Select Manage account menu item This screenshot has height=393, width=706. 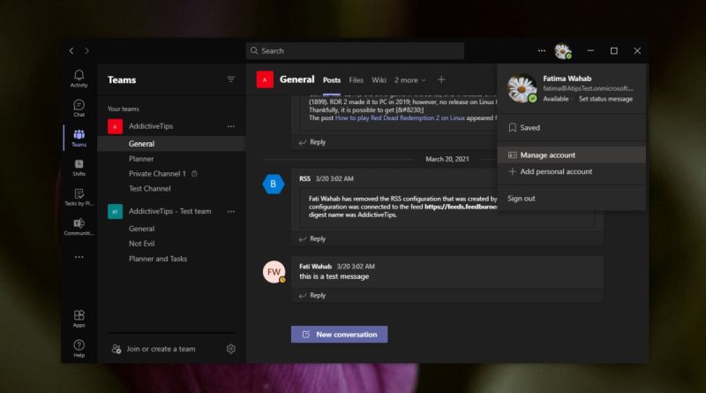pyautogui.click(x=571, y=155)
